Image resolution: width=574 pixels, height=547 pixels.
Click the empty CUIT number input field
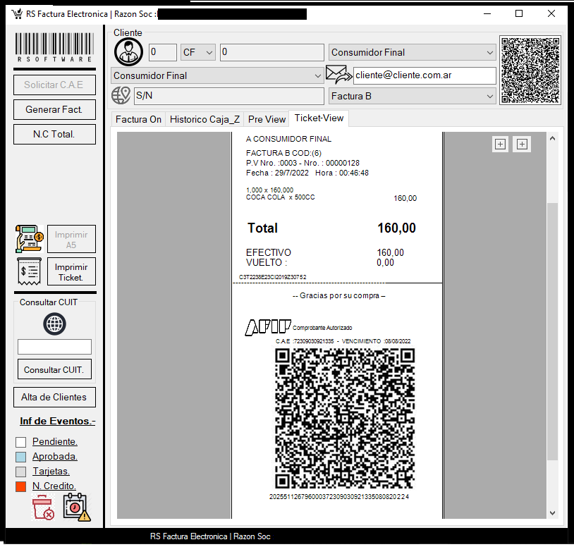[54, 347]
